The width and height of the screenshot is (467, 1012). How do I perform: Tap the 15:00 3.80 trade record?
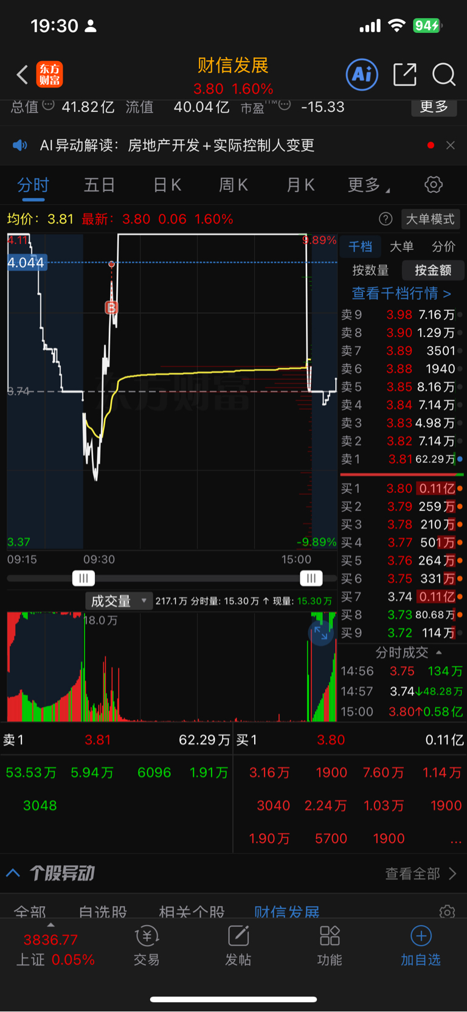point(401,711)
